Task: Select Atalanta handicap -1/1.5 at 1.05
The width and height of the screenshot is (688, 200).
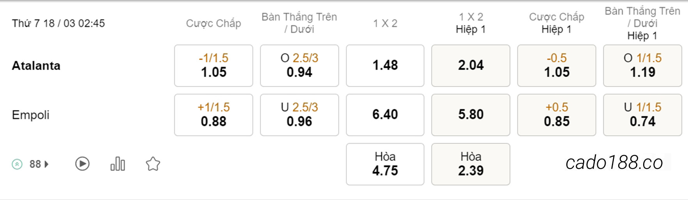Action: point(214,65)
